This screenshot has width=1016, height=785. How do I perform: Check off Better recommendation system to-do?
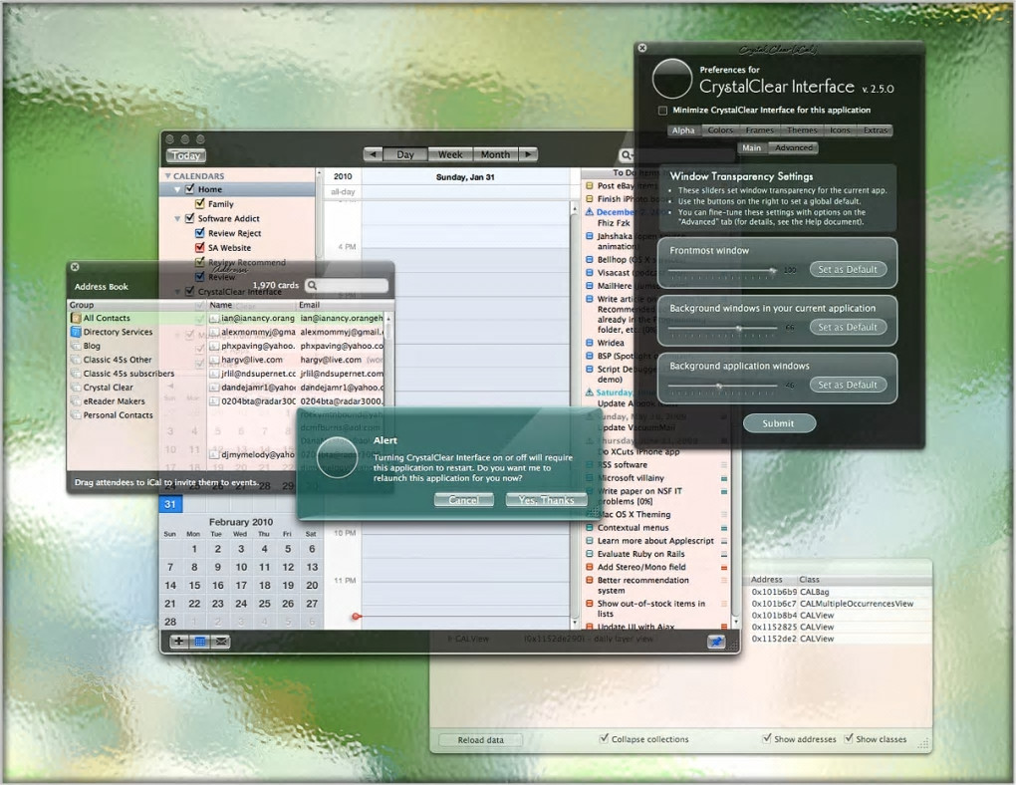589,580
